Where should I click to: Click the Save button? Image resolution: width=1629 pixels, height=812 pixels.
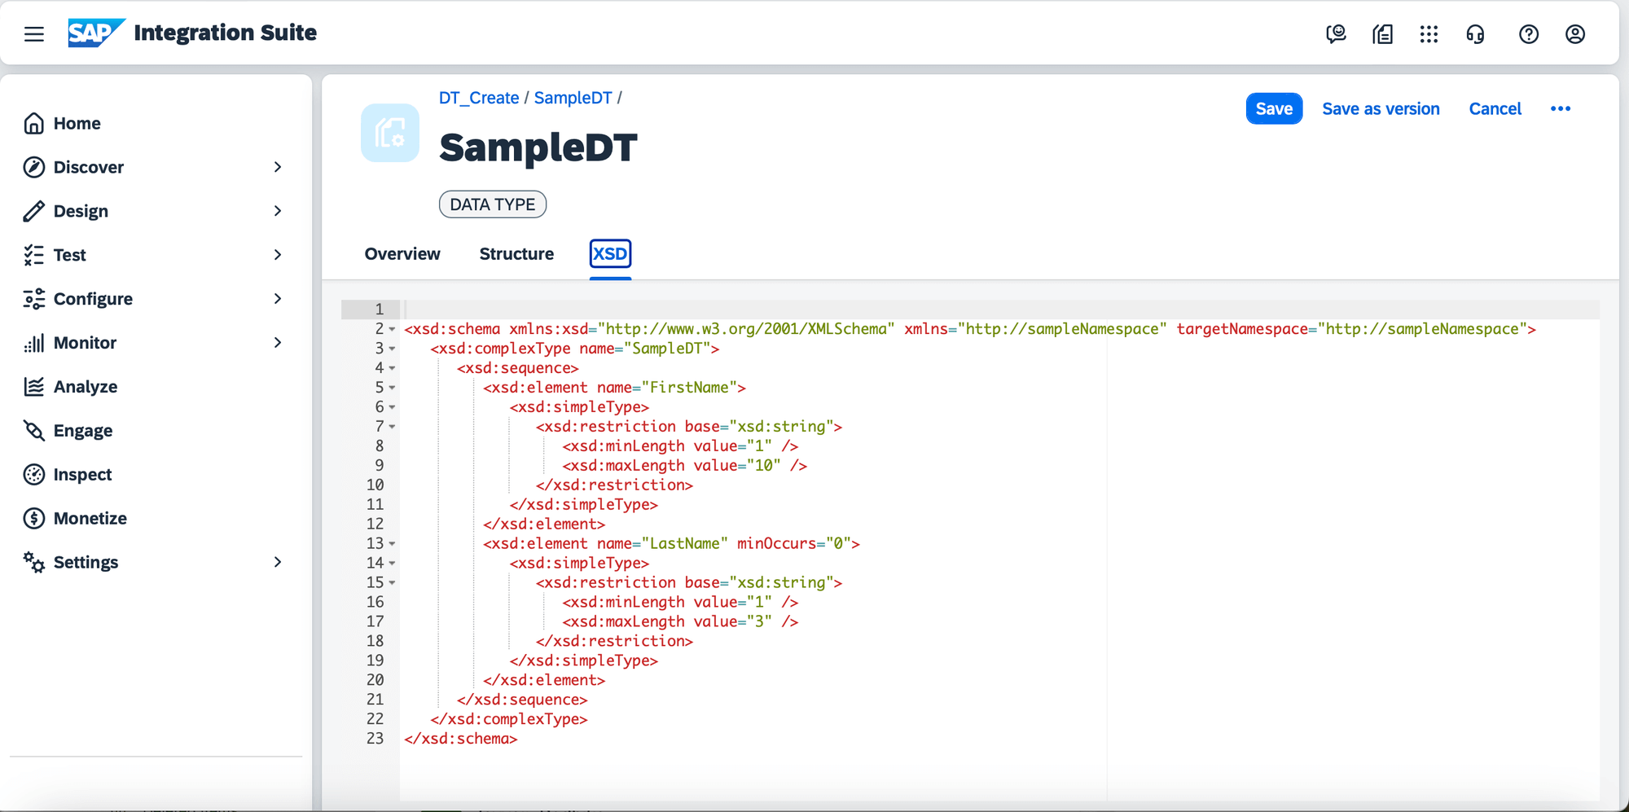(1274, 109)
